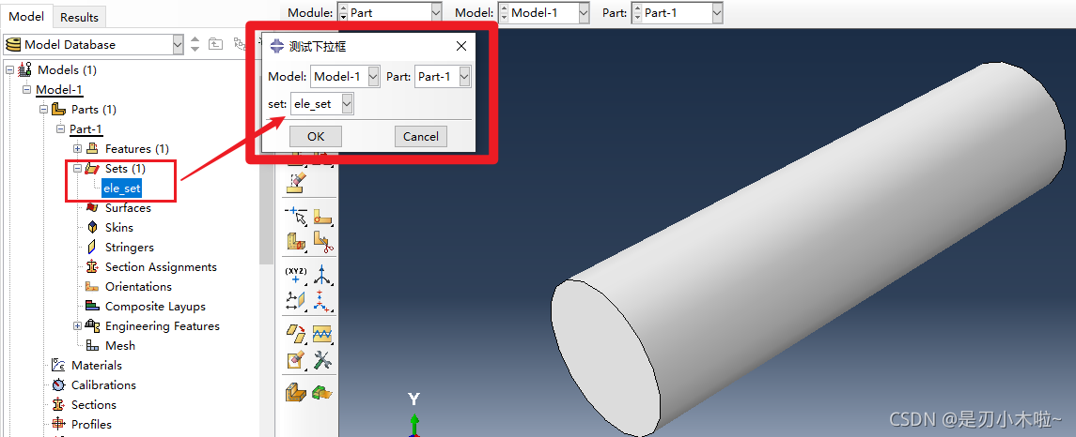Collapse the Sets (1) tree node
The image size is (1076, 437).
tap(78, 169)
